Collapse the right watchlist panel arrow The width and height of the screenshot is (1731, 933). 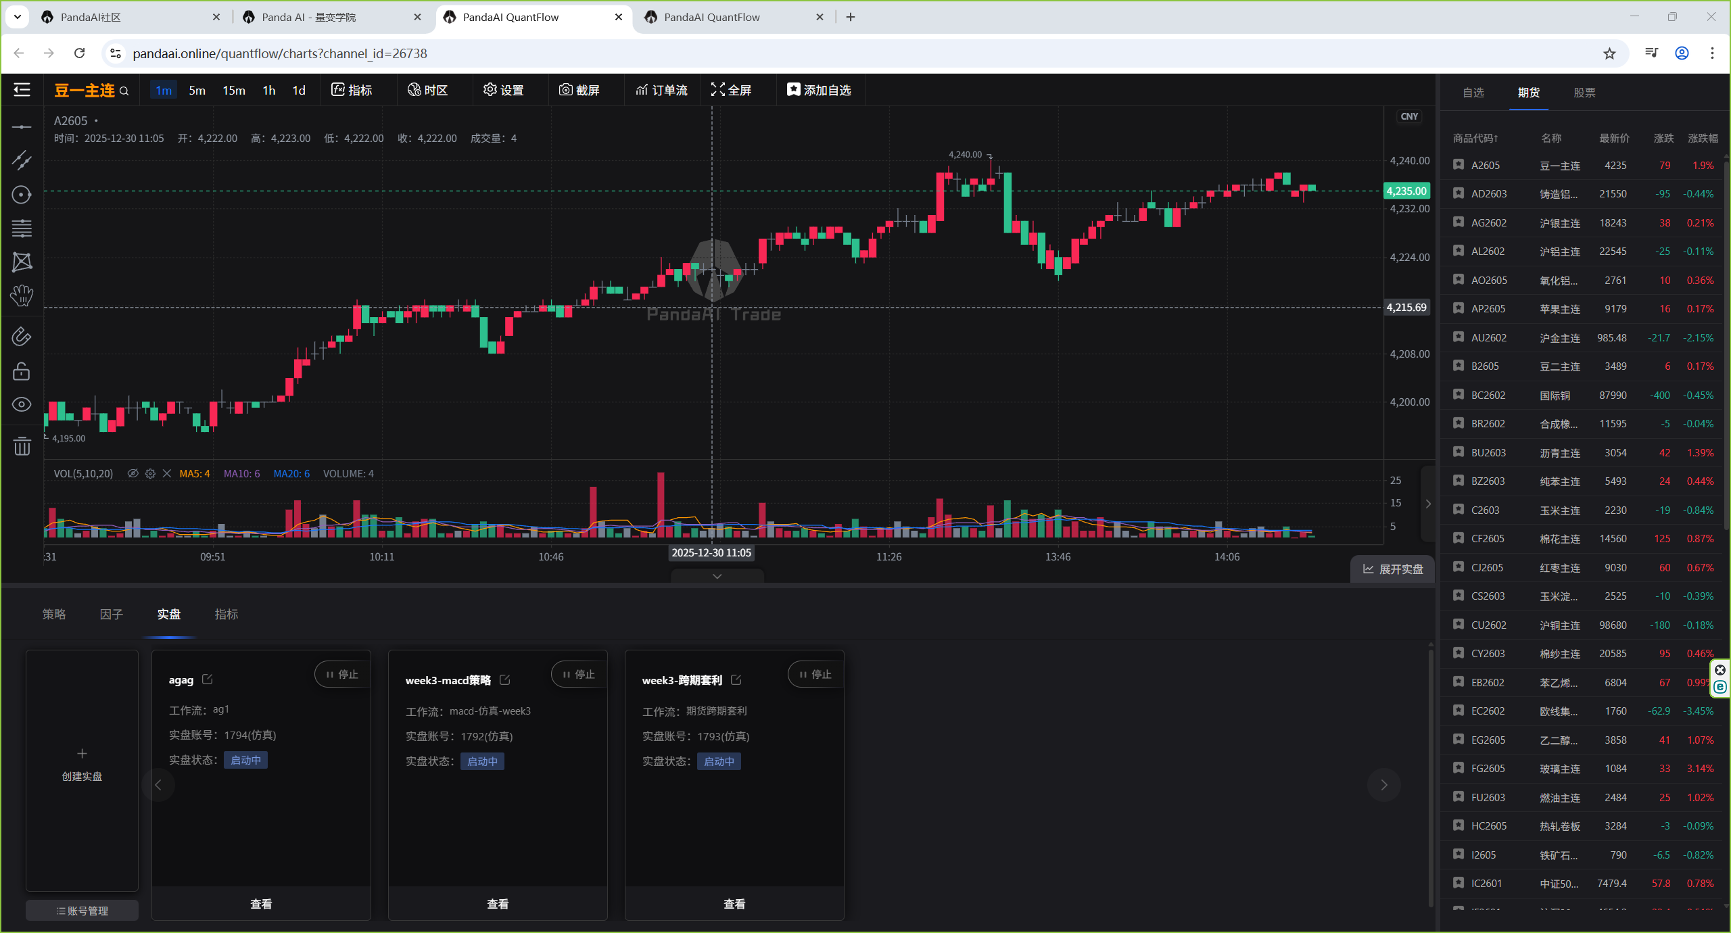click(1428, 504)
